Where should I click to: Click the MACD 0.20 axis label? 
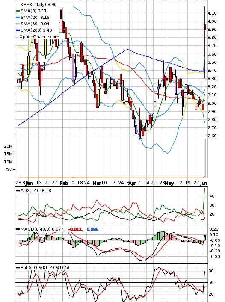click(x=214, y=229)
